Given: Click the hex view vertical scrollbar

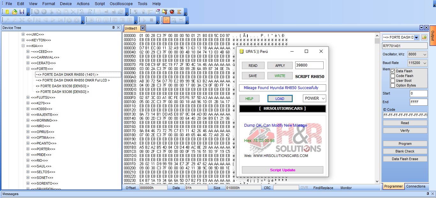Looking at the screenshot, I should pyautogui.click(x=377, y=111).
